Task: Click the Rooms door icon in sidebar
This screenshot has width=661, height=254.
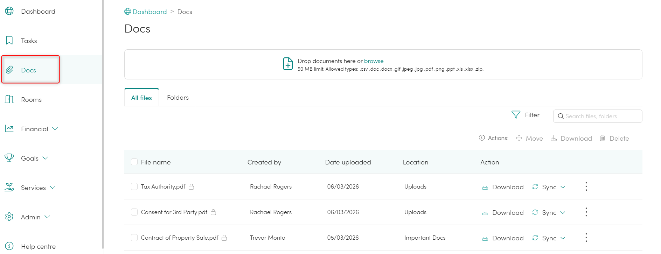Action: coord(9,99)
